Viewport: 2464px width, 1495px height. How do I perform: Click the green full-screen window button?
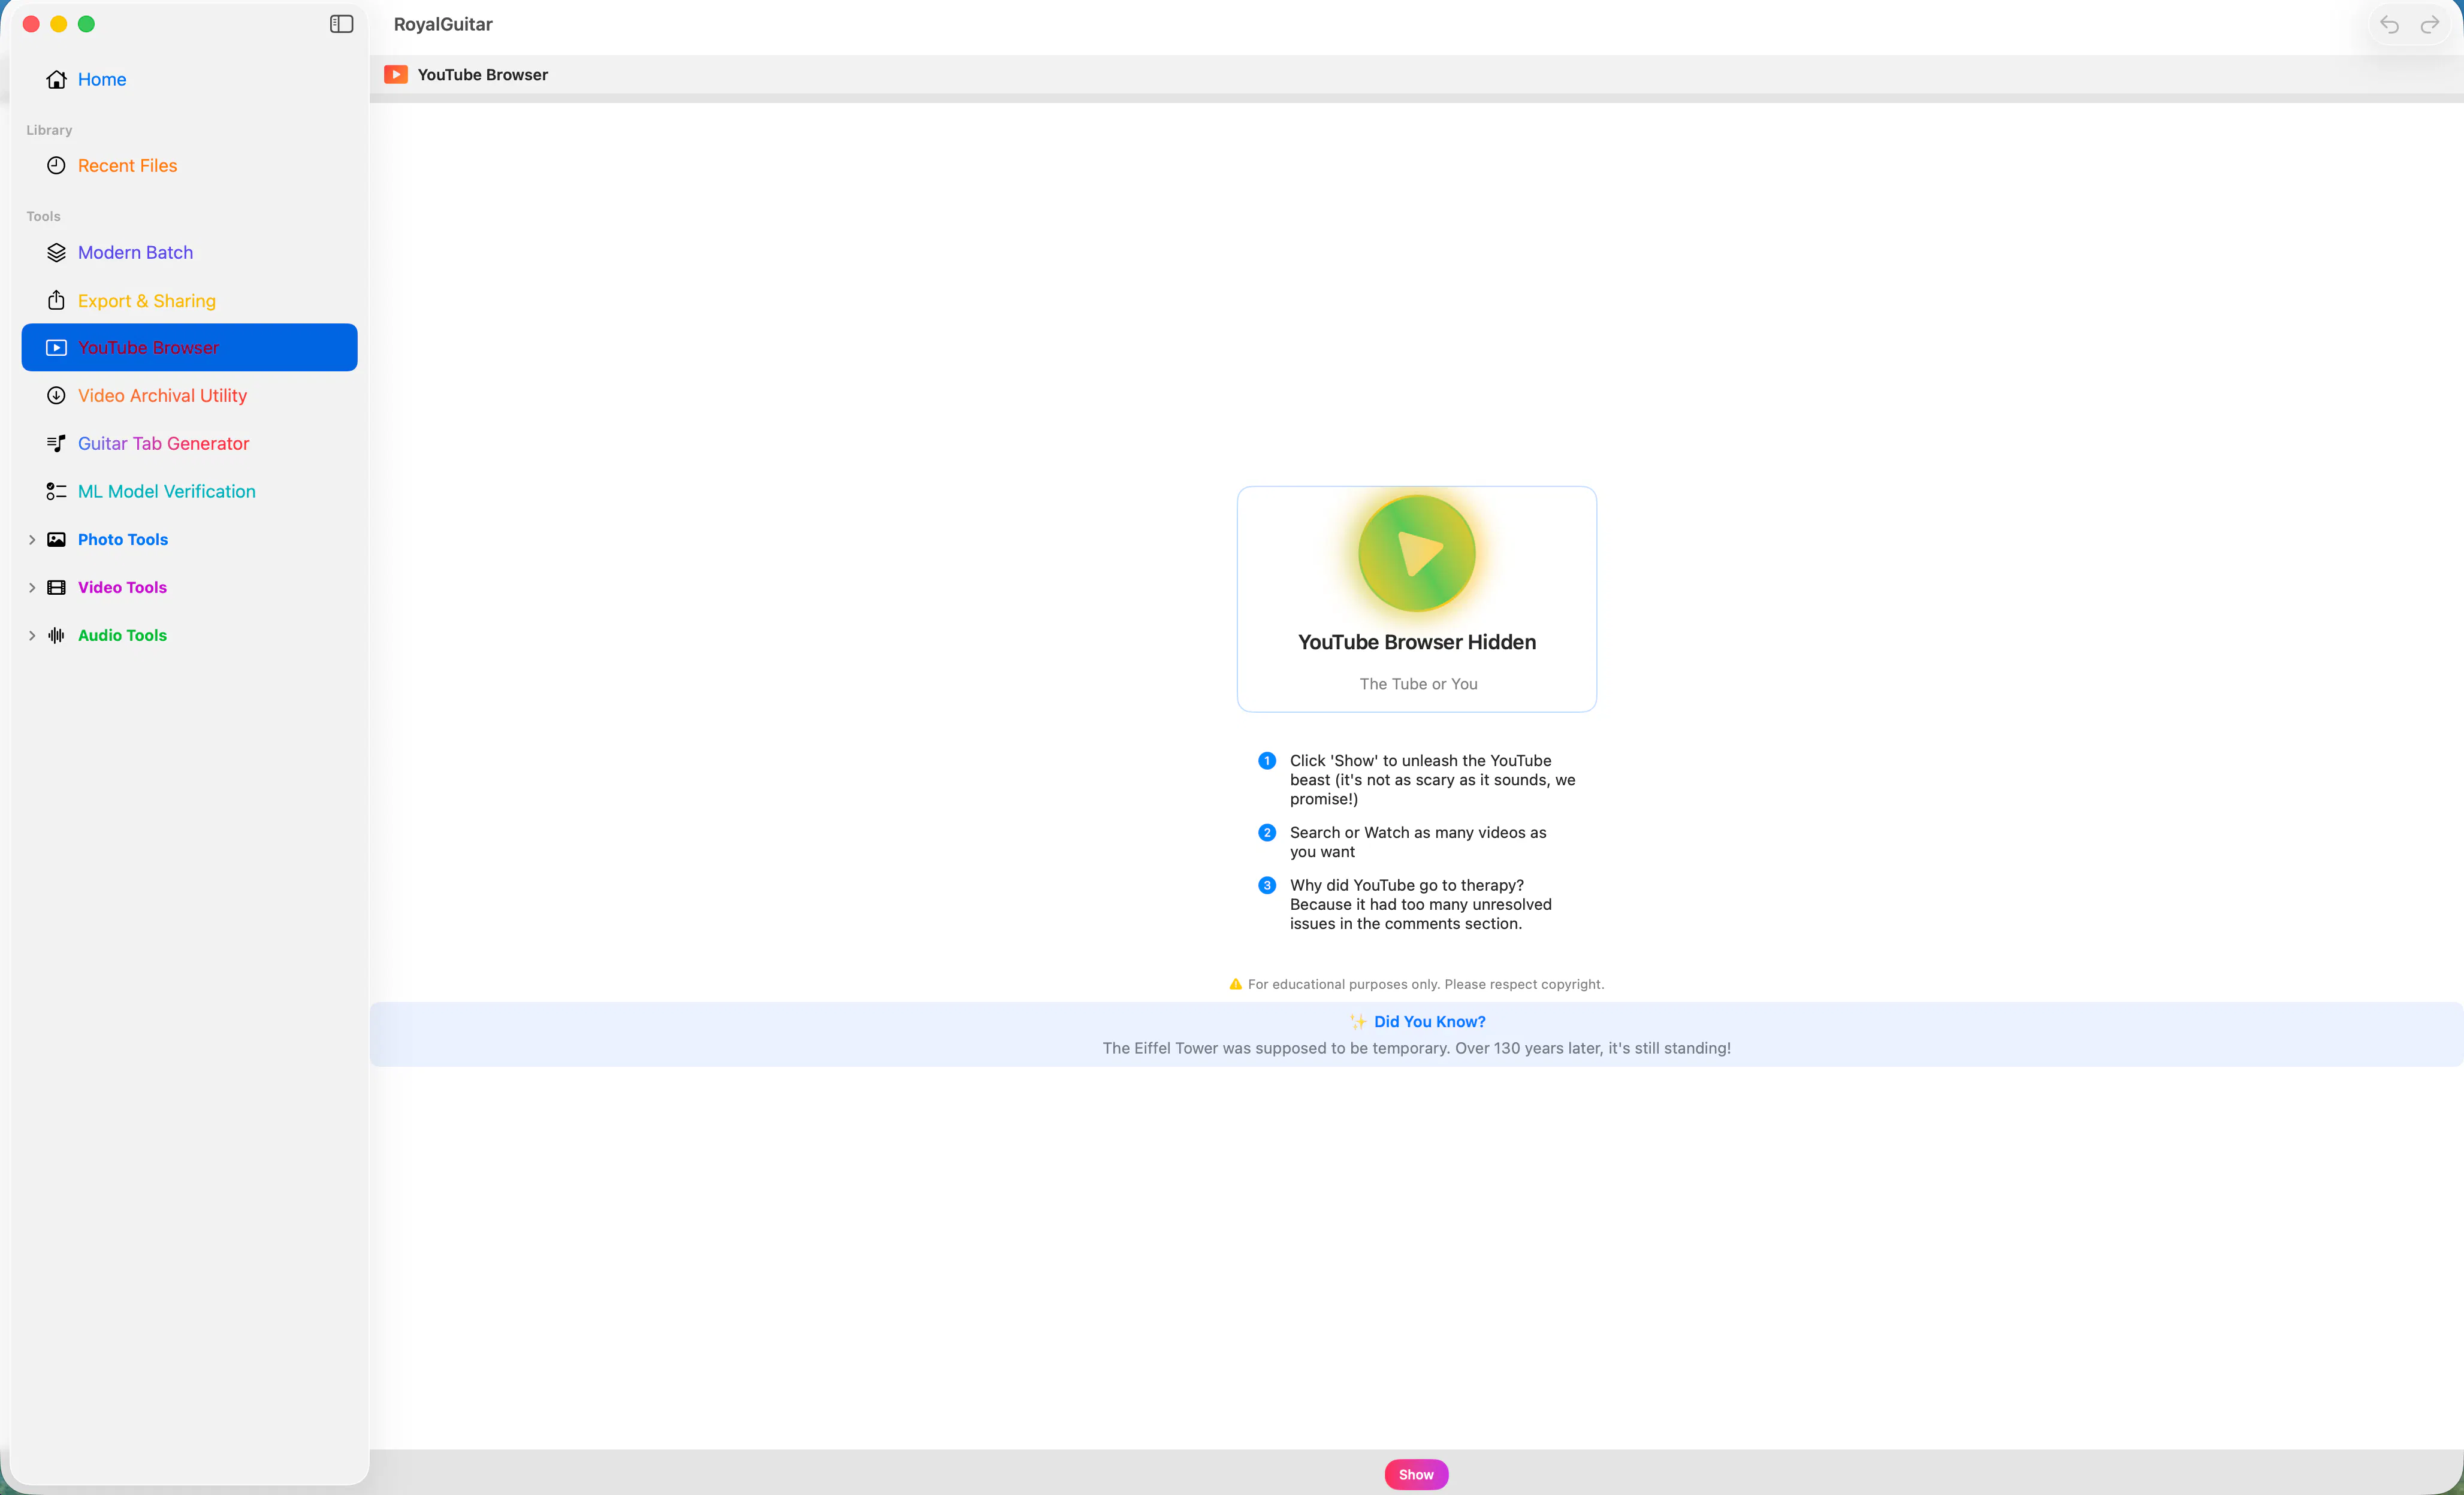tap(87, 24)
